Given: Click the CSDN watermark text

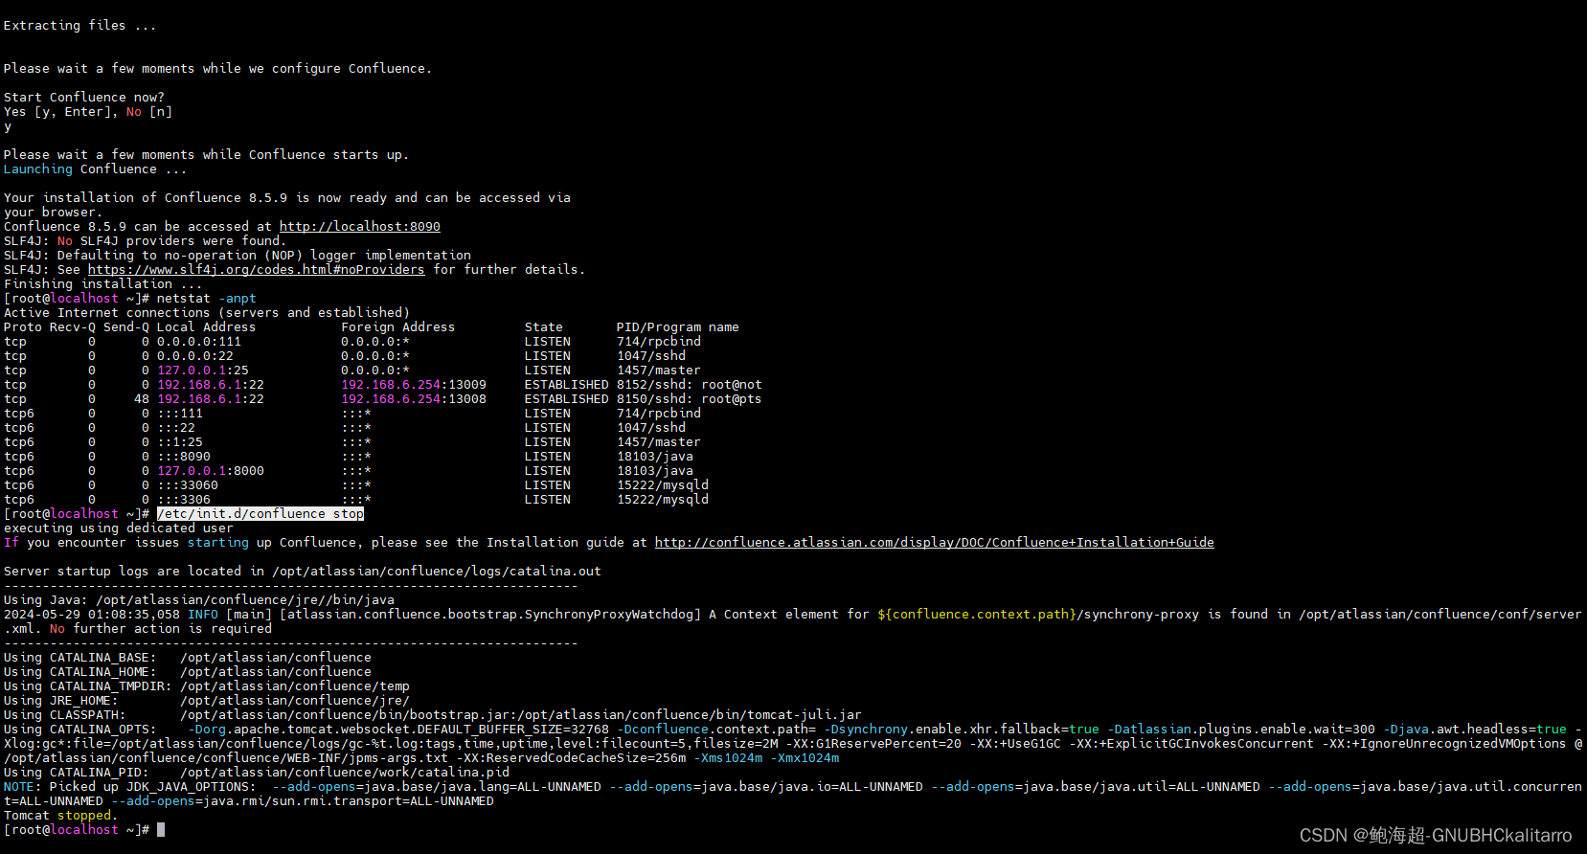Looking at the screenshot, I should click(x=1435, y=836).
